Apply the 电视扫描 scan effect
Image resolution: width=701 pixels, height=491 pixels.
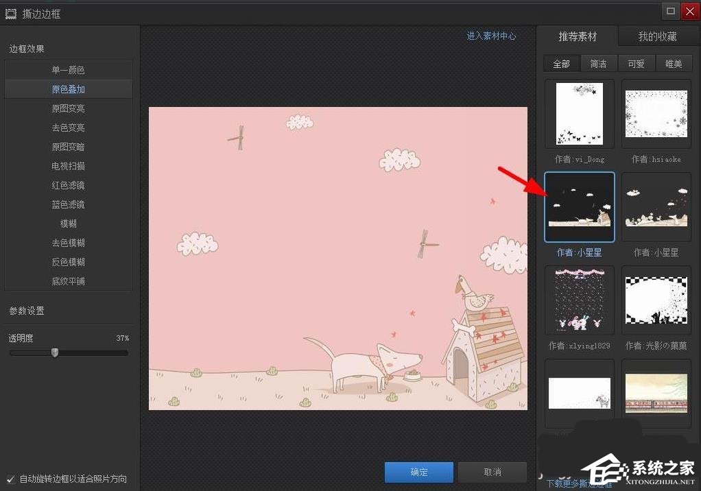coord(68,165)
